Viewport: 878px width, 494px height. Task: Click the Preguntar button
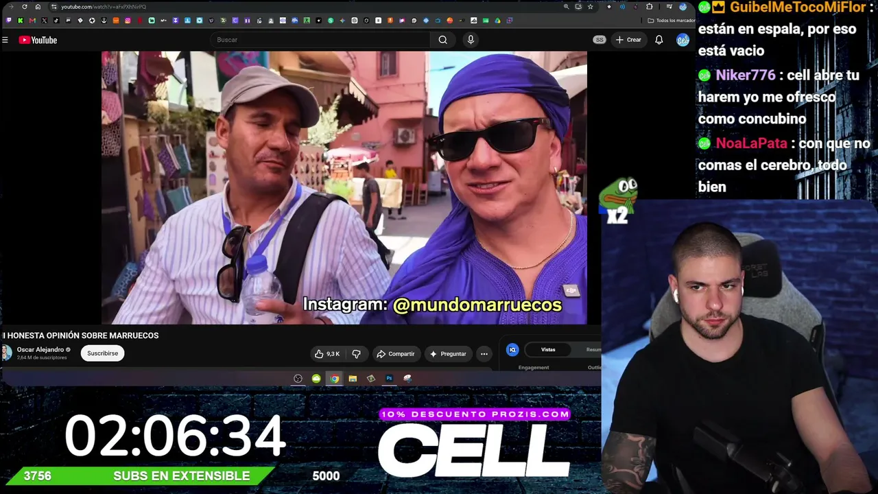[448, 354]
